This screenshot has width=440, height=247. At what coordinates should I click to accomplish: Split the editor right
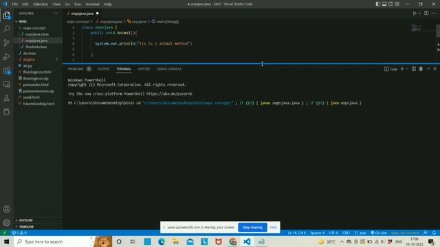point(426,13)
